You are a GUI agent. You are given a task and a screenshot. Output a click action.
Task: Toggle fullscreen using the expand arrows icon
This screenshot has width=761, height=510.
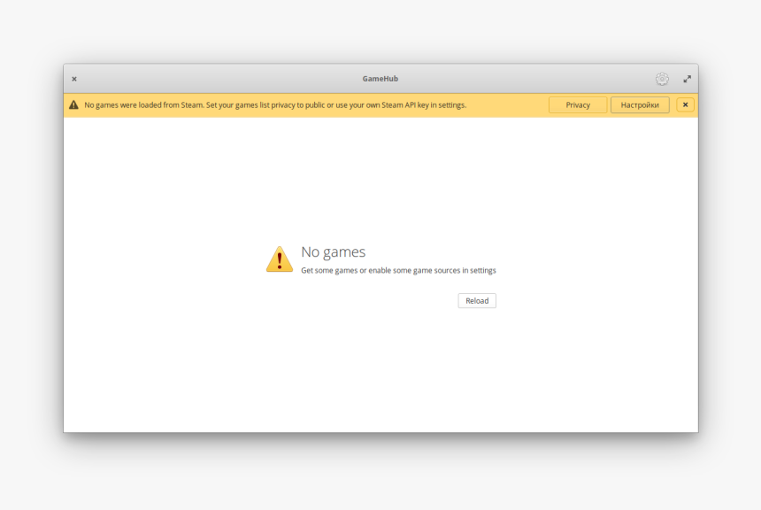coord(688,79)
